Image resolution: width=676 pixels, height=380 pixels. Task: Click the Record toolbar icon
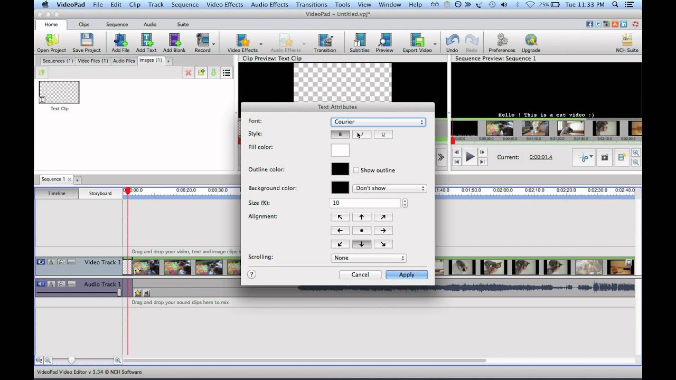pyautogui.click(x=202, y=43)
